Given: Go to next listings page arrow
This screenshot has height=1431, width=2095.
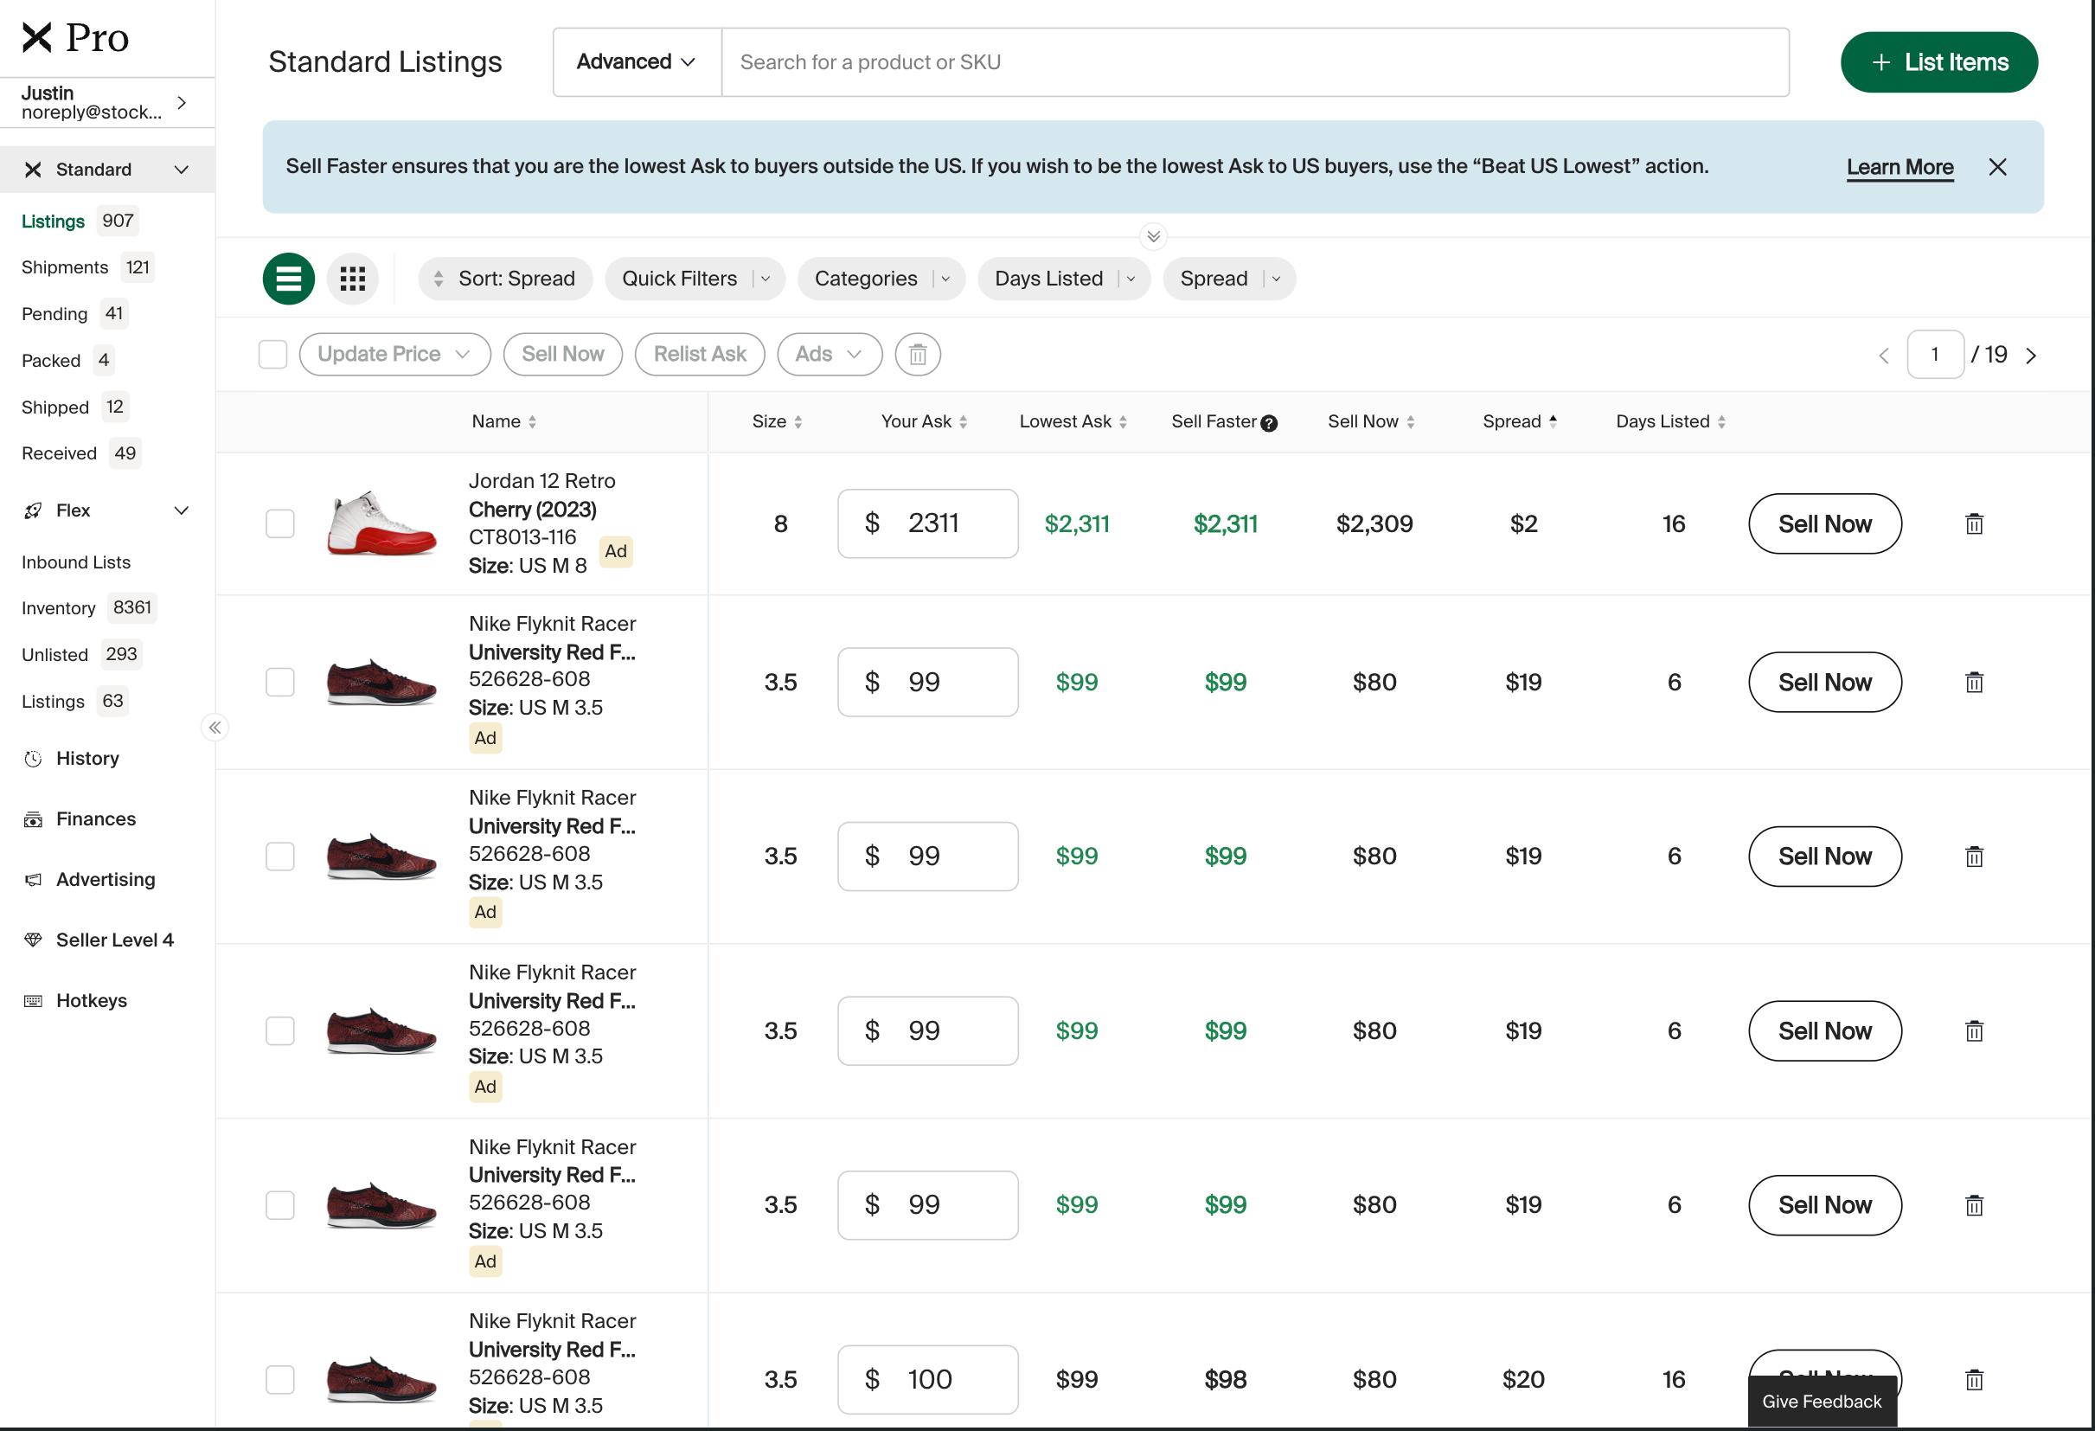Looking at the screenshot, I should (x=2031, y=356).
